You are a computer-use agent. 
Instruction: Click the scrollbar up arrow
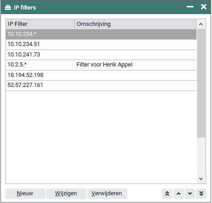click(201, 24)
